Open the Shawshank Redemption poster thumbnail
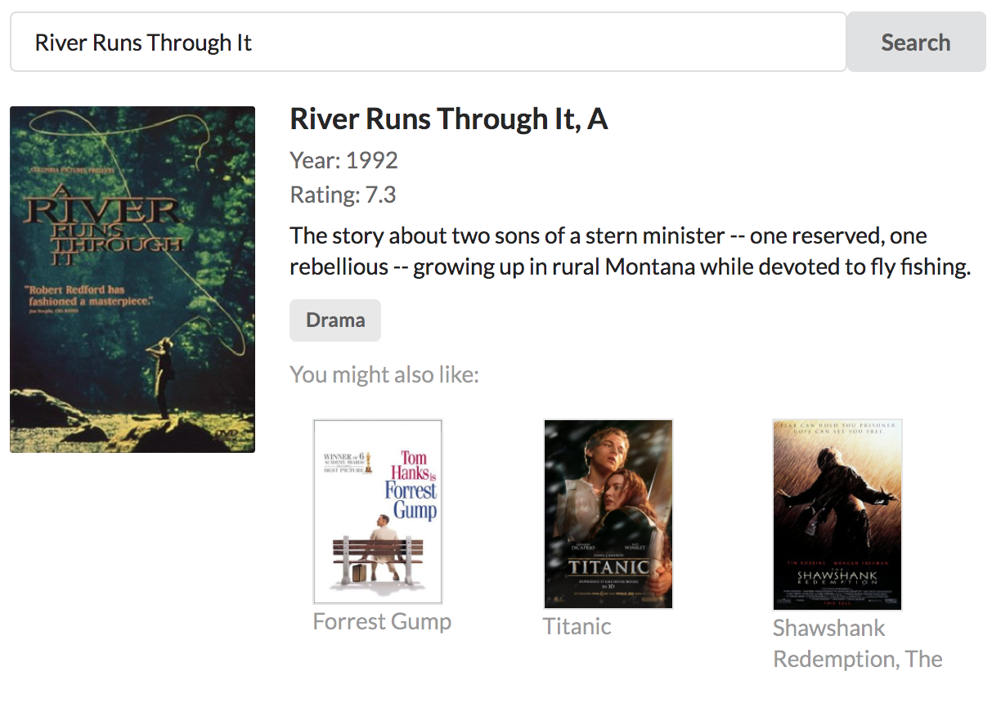 point(837,515)
